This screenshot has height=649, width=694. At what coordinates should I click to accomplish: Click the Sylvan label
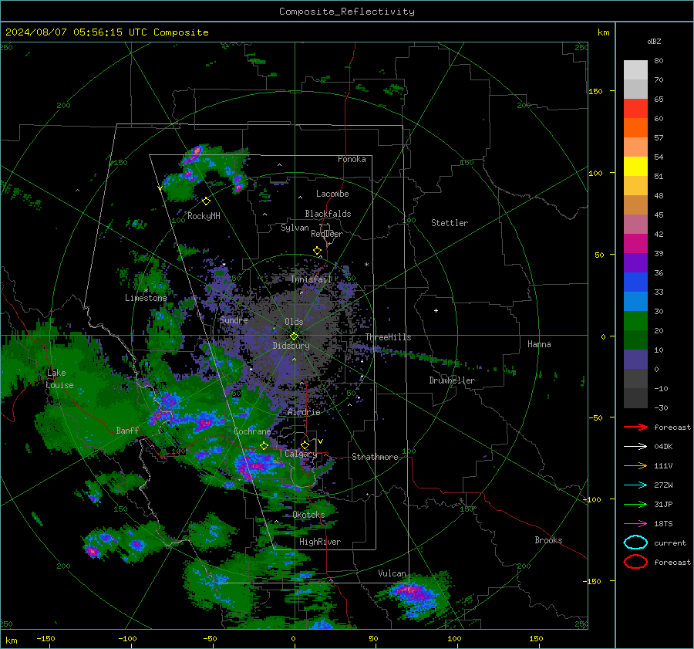point(295,228)
